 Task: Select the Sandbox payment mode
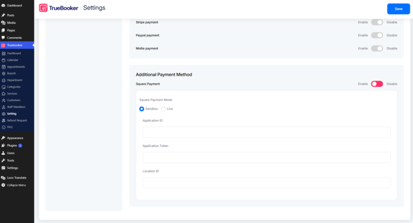click(142, 109)
